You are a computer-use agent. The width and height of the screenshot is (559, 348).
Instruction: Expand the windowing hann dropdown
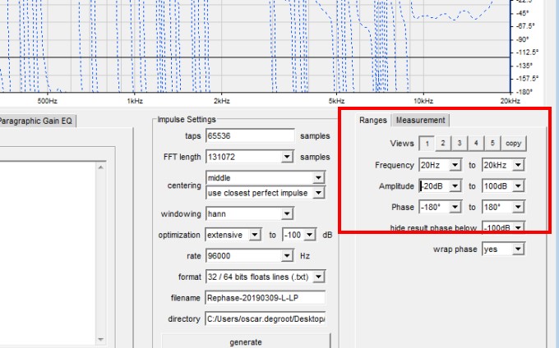click(287, 214)
